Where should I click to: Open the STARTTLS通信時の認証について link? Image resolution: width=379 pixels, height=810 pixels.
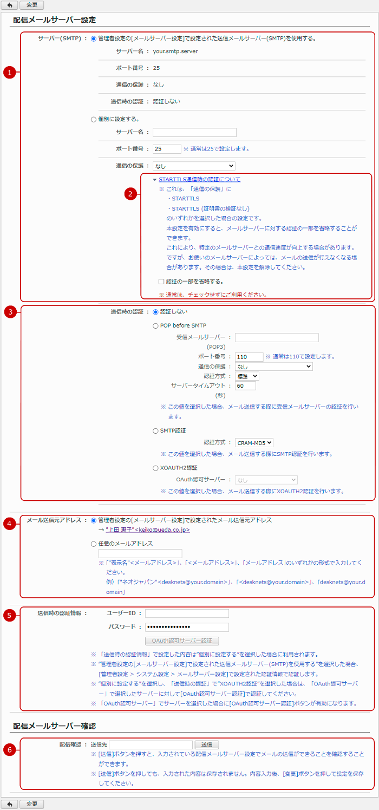[199, 179]
